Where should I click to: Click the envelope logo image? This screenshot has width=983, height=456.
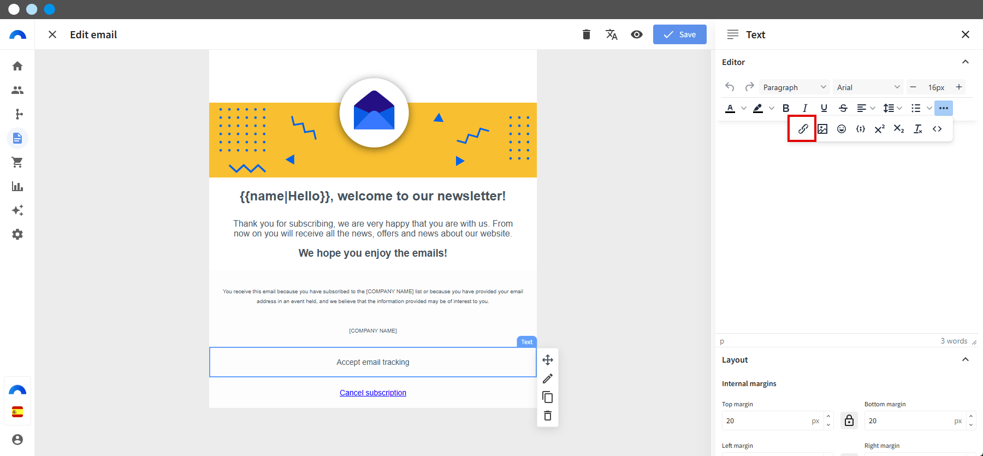click(374, 112)
